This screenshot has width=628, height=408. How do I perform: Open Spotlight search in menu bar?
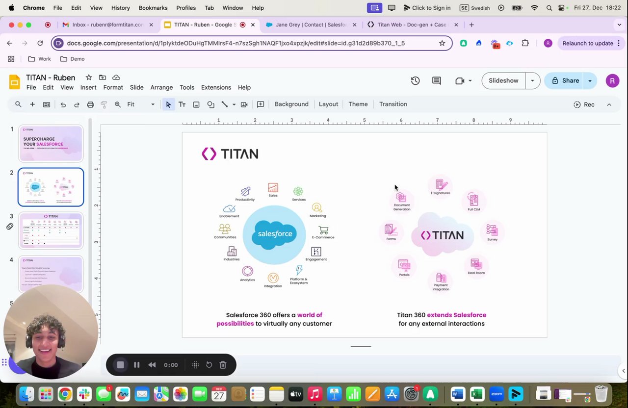coord(549,8)
